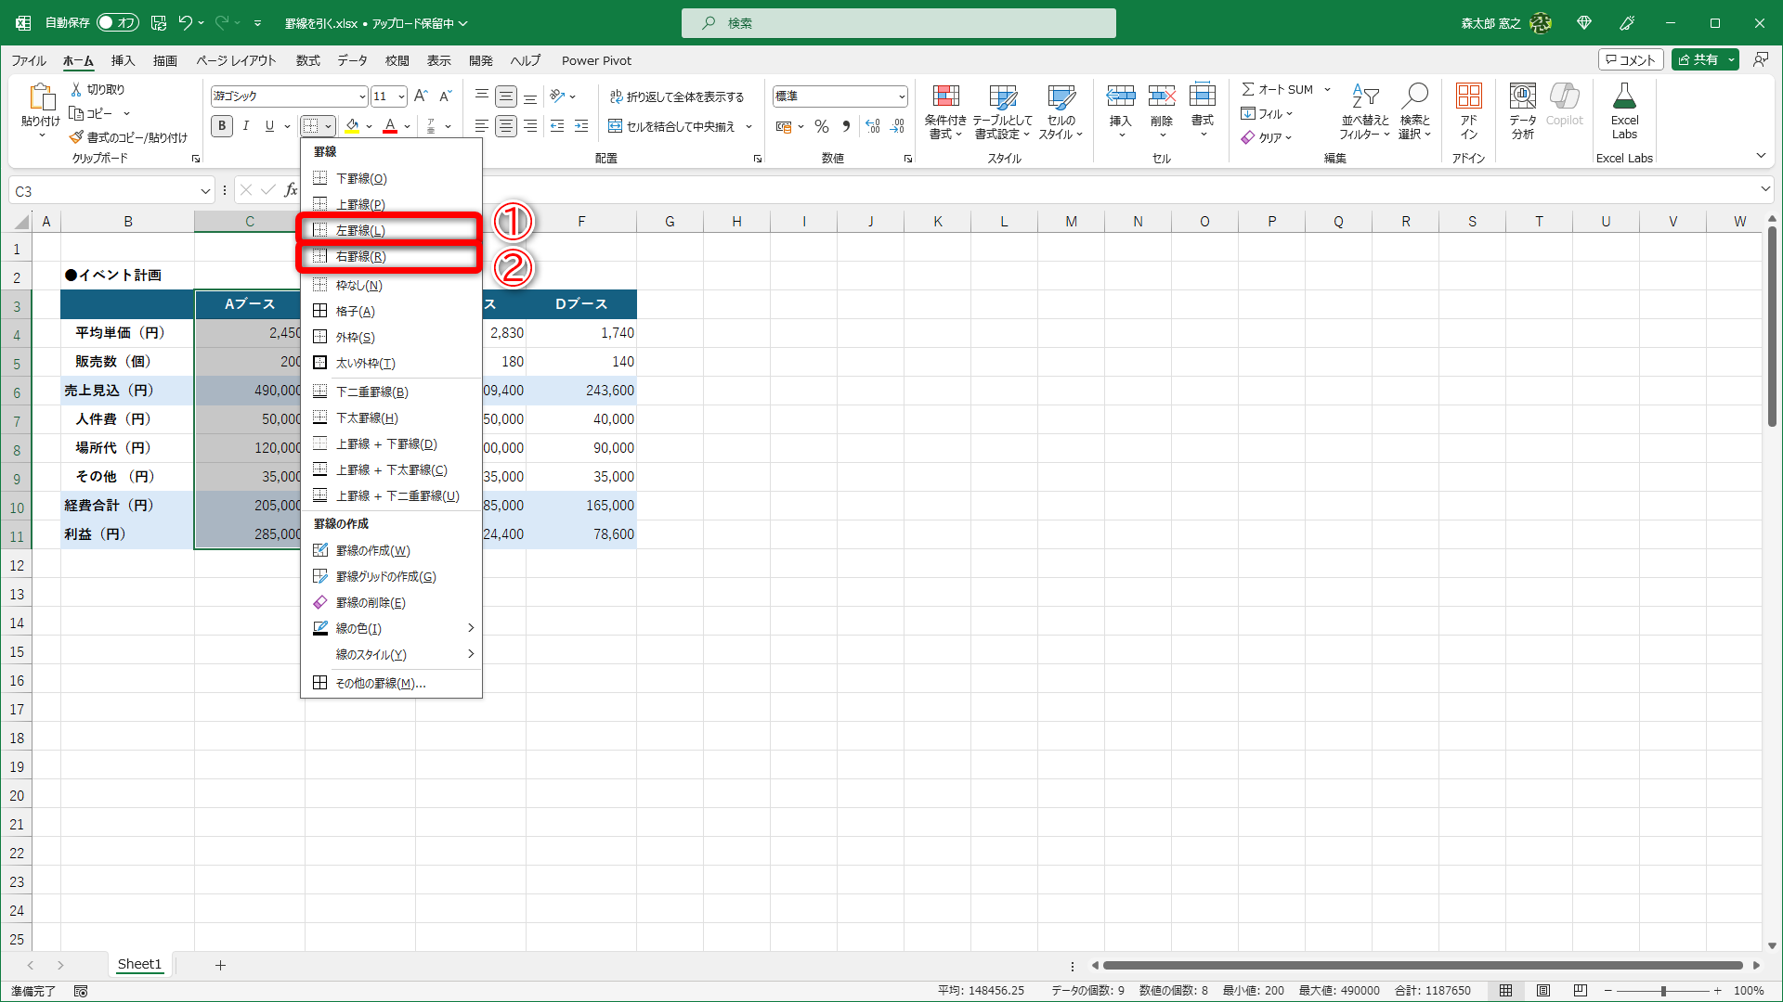Click the Format Painter brush icon

[76, 137]
